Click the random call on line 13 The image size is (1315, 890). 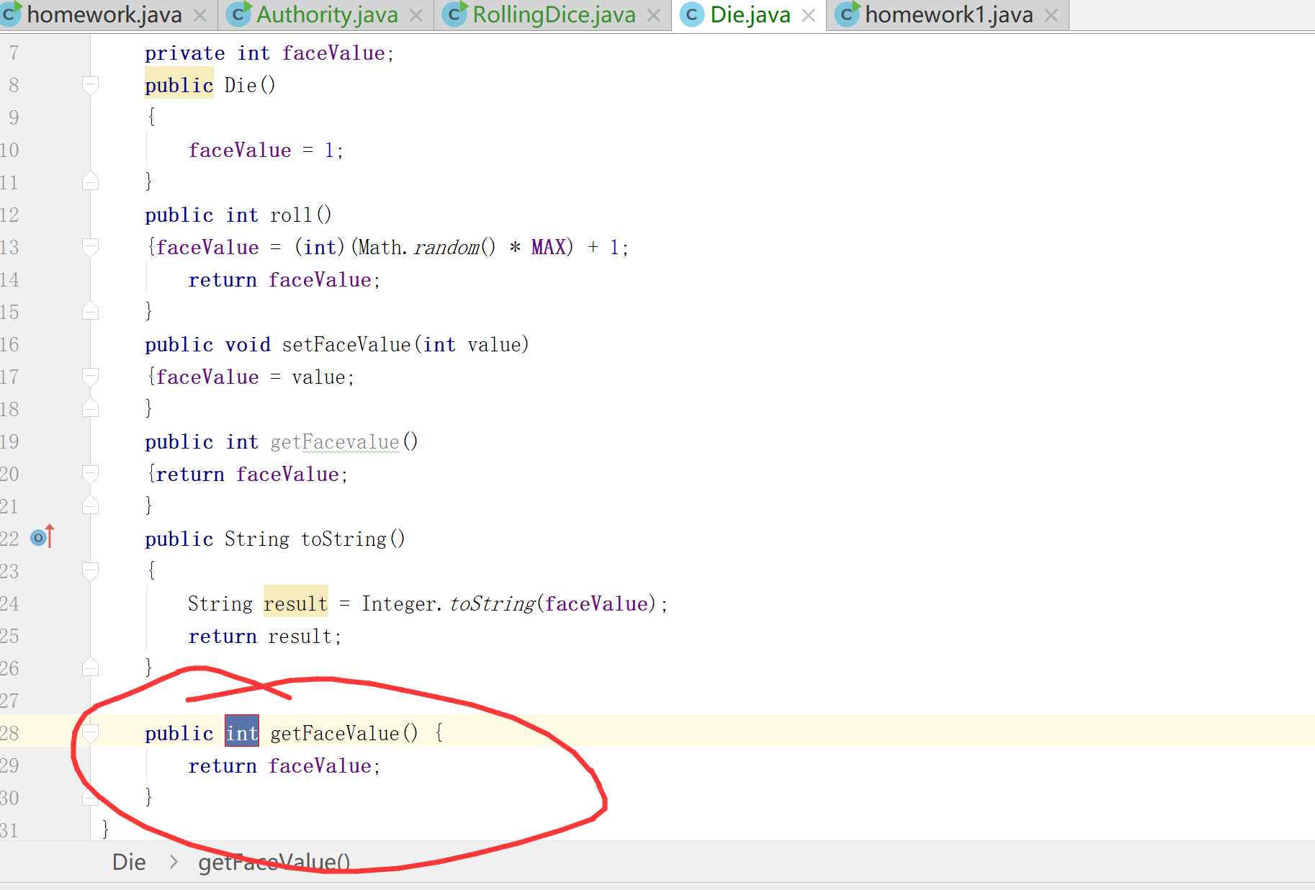click(446, 247)
